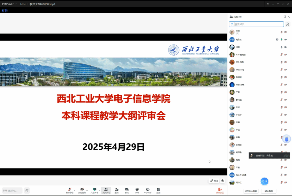Click the 邀请 (Invite) toolbar icon
The height and width of the screenshot is (196, 292).
pyautogui.click(x=117, y=190)
